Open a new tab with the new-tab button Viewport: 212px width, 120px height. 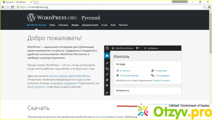[x=36, y=2]
